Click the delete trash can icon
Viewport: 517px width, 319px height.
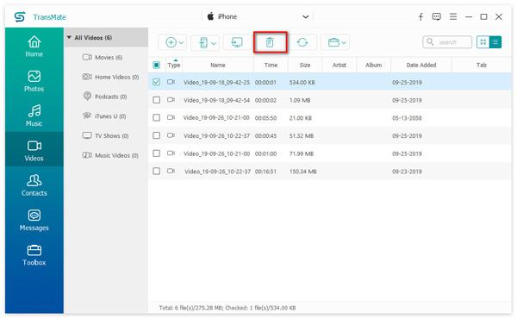pyautogui.click(x=270, y=42)
